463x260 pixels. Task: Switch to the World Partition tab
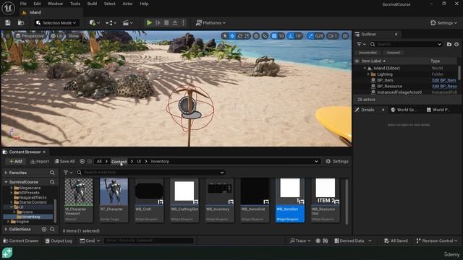438,110
